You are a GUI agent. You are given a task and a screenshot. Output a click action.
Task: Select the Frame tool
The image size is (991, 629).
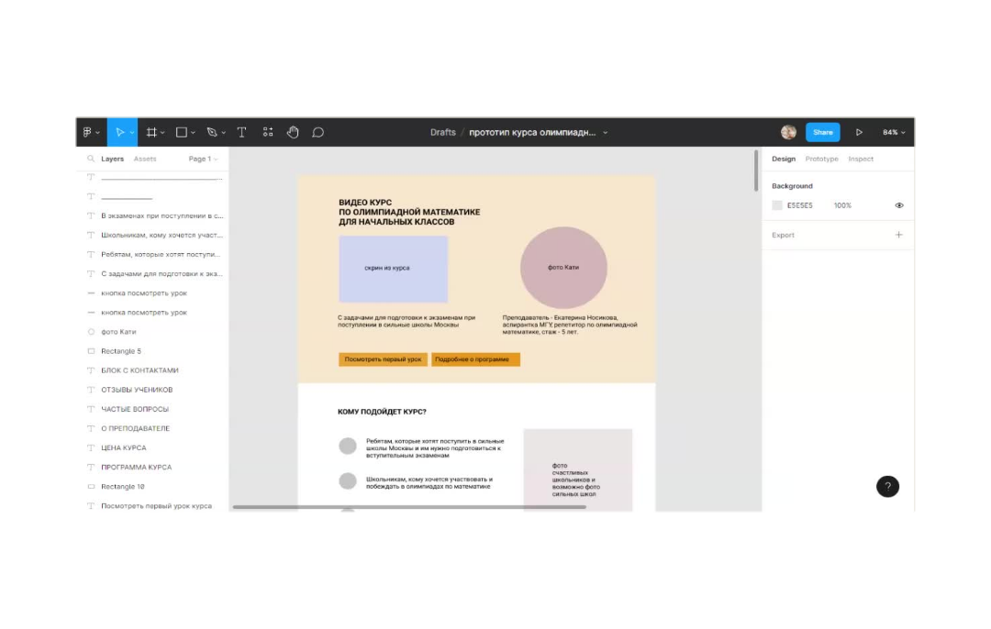pyautogui.click(x=152, y=132)
